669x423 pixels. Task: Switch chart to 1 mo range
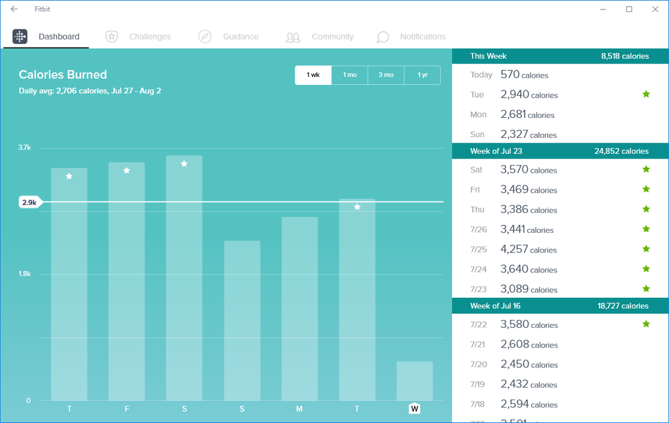350,75
